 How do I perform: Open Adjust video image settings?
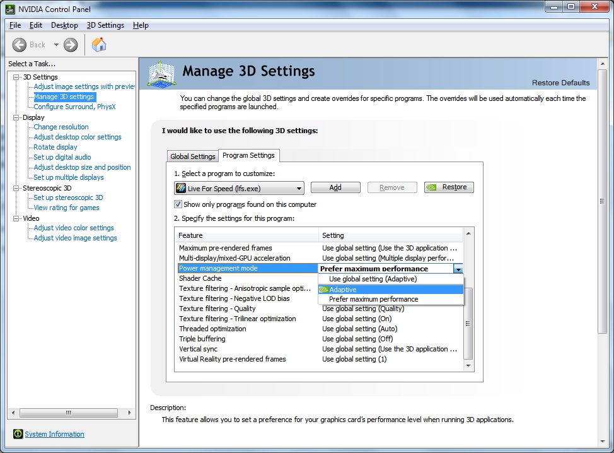[x=75, y=238]
